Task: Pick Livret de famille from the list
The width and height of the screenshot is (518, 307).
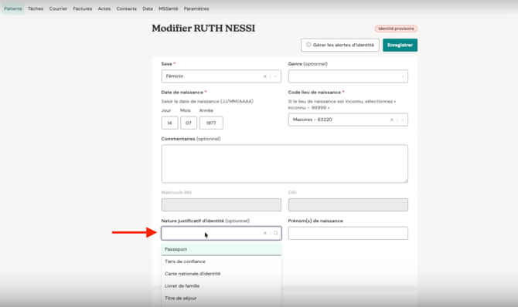Action: 221,286
